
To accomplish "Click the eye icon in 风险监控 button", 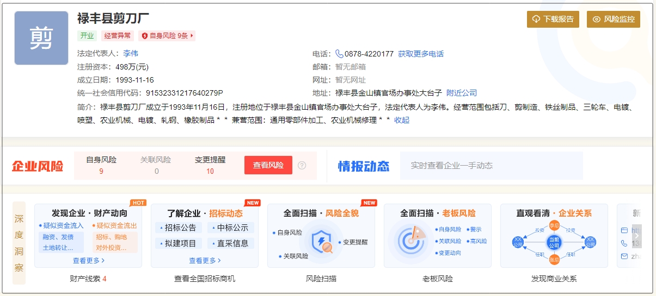I will [597, 20].
